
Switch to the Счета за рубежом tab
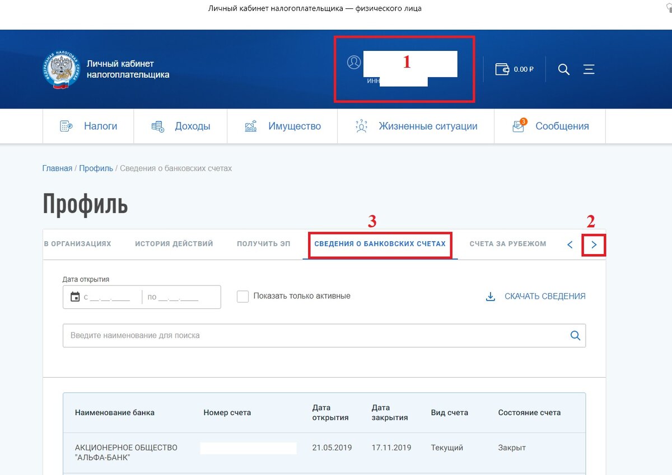pos(508,244)
